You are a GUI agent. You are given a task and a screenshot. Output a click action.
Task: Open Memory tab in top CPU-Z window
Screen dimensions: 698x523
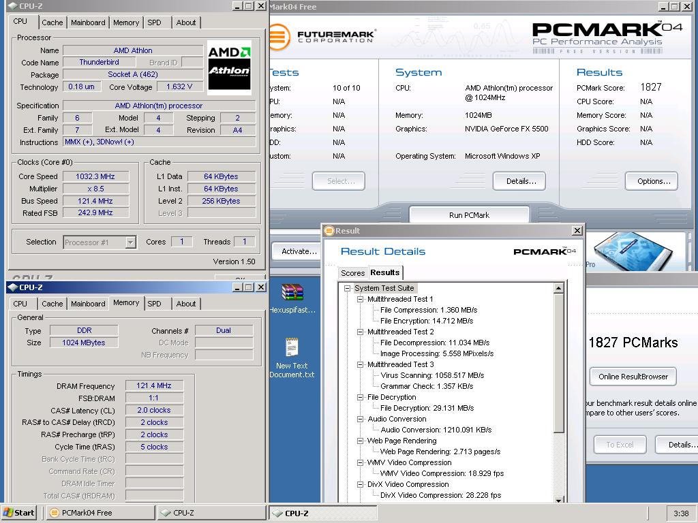[x=126, y=22]
